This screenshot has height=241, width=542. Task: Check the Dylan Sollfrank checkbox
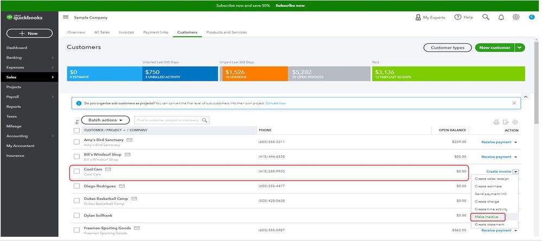[76, 216]
